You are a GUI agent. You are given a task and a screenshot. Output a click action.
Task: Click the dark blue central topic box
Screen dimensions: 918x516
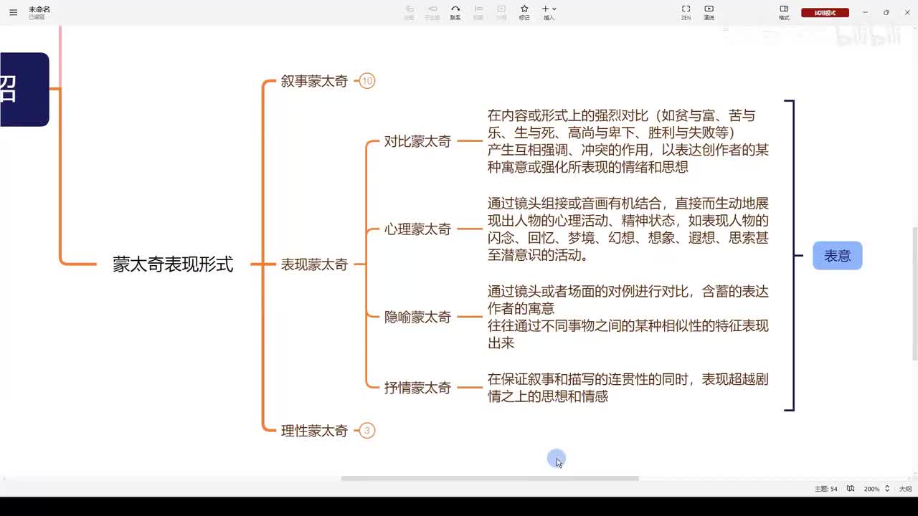point(24,90)
